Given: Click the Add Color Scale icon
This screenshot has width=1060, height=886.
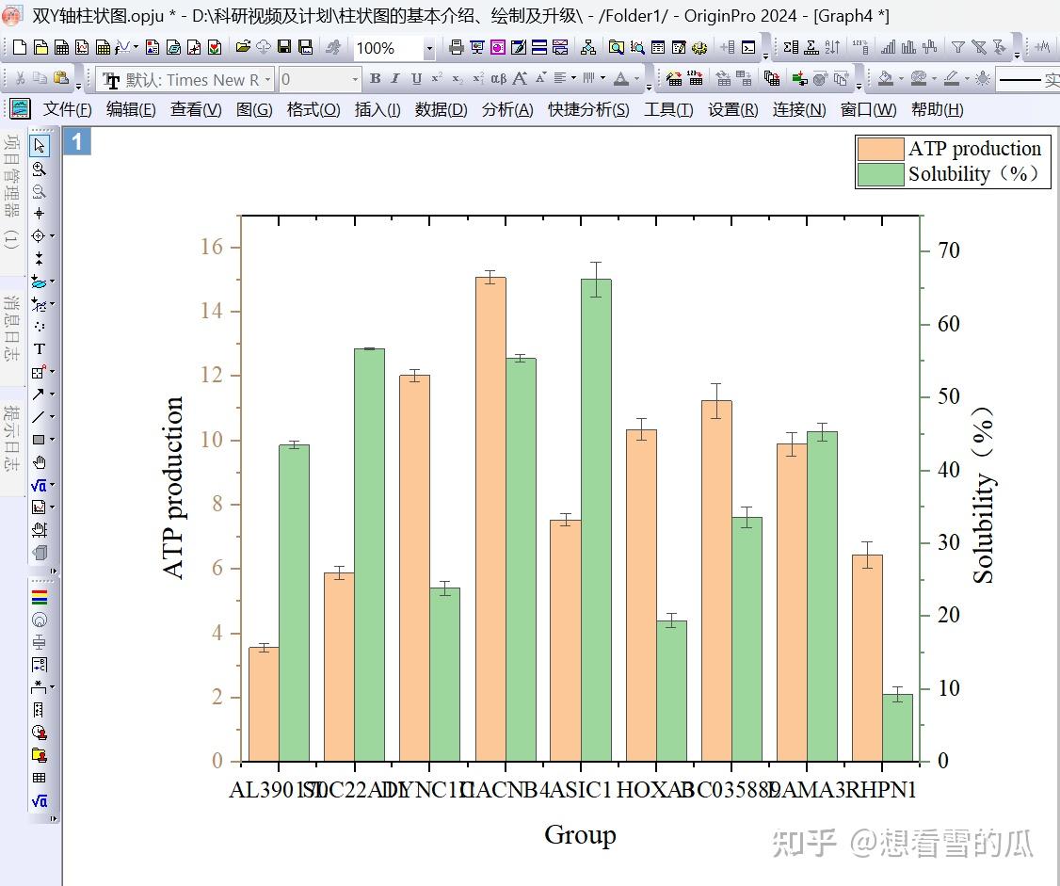Looking at the screenshot, I should [40, 597].
